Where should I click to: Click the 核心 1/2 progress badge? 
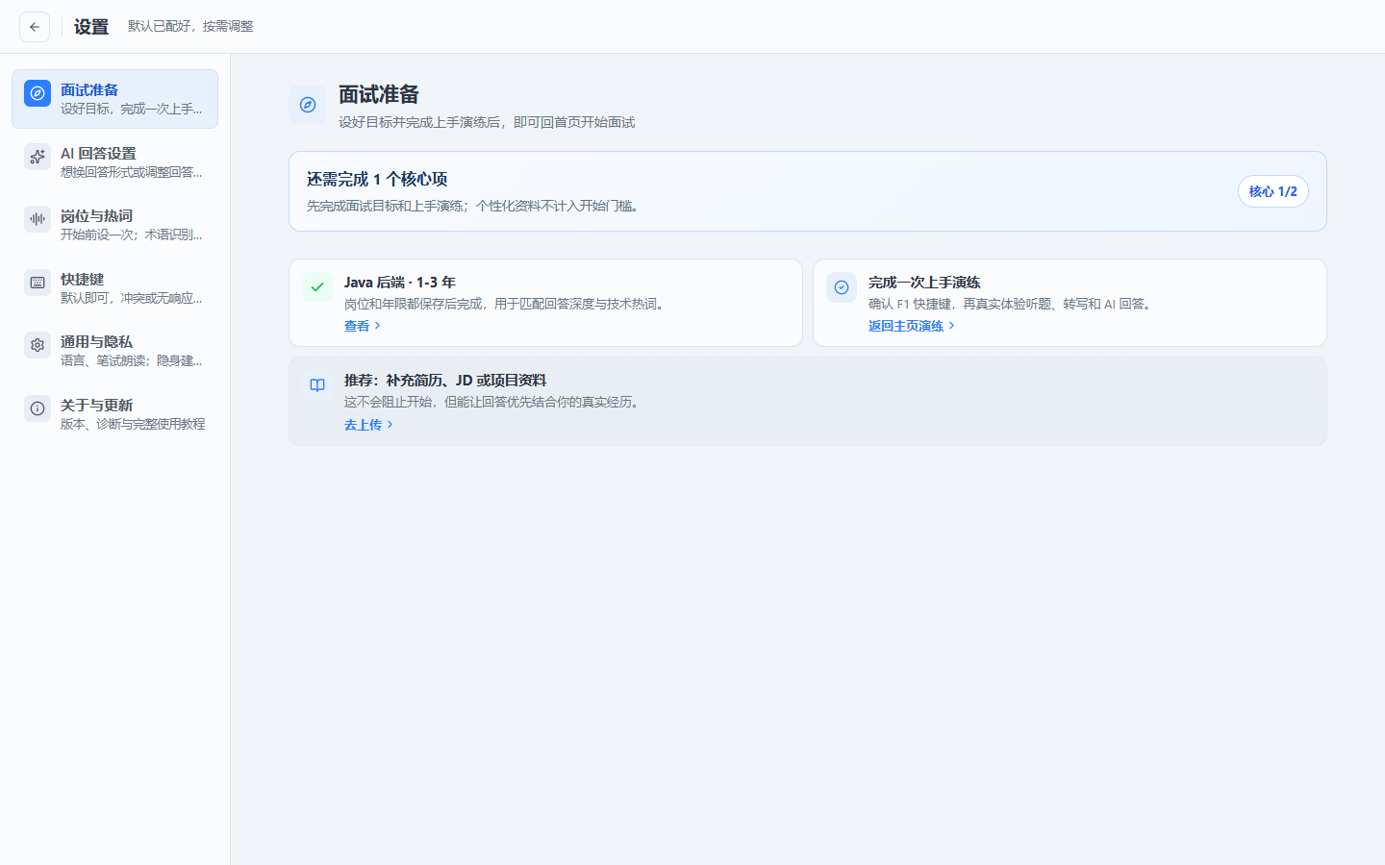[1272, 191]
